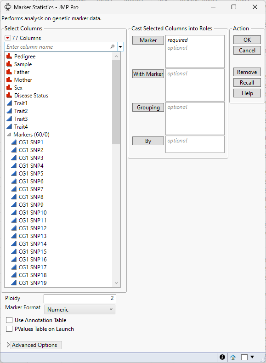Select the Sex column in list
Viewport: 266px width, 363px height.
[18, 87]
